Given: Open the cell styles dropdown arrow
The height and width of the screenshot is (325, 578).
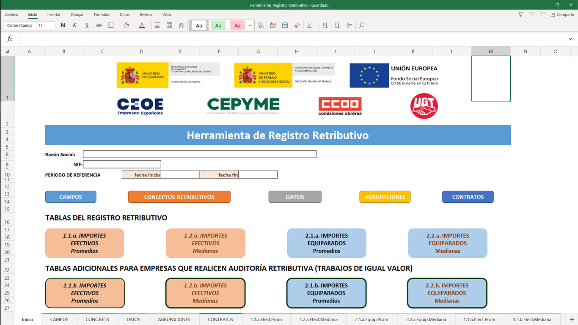Looking at the screenshot, I should [x=250, y=26].
